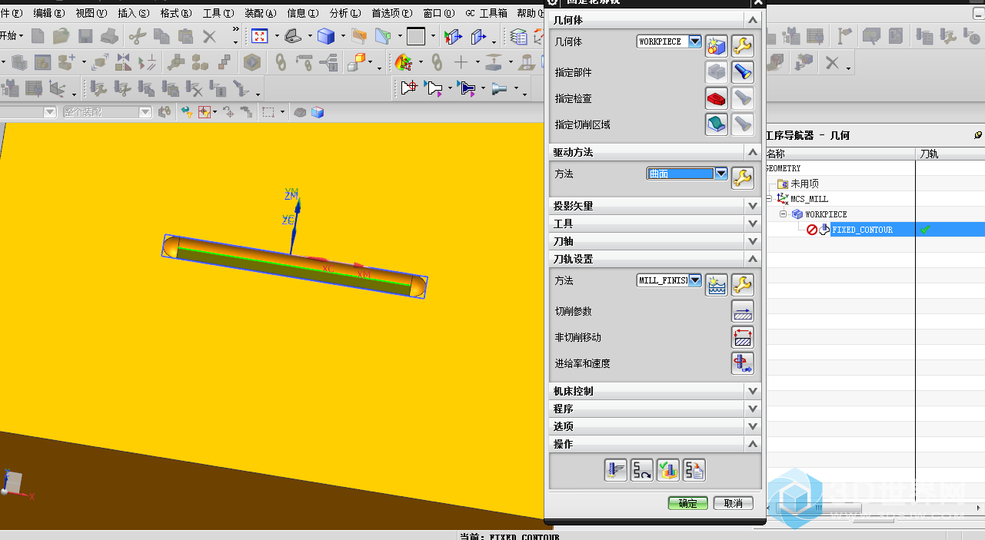This screenshot has width=985, height=540.
Task: Click the Open folder toolbar icon
Action: (61, 36)
